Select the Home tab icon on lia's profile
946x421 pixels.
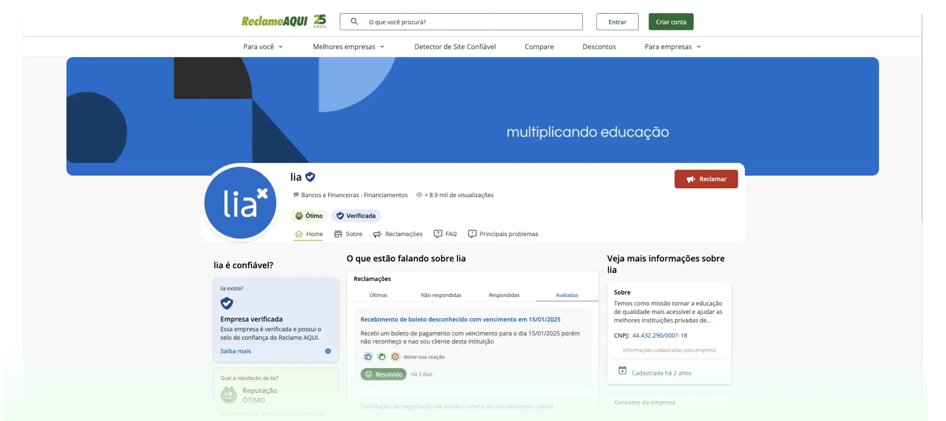(299, 233)
